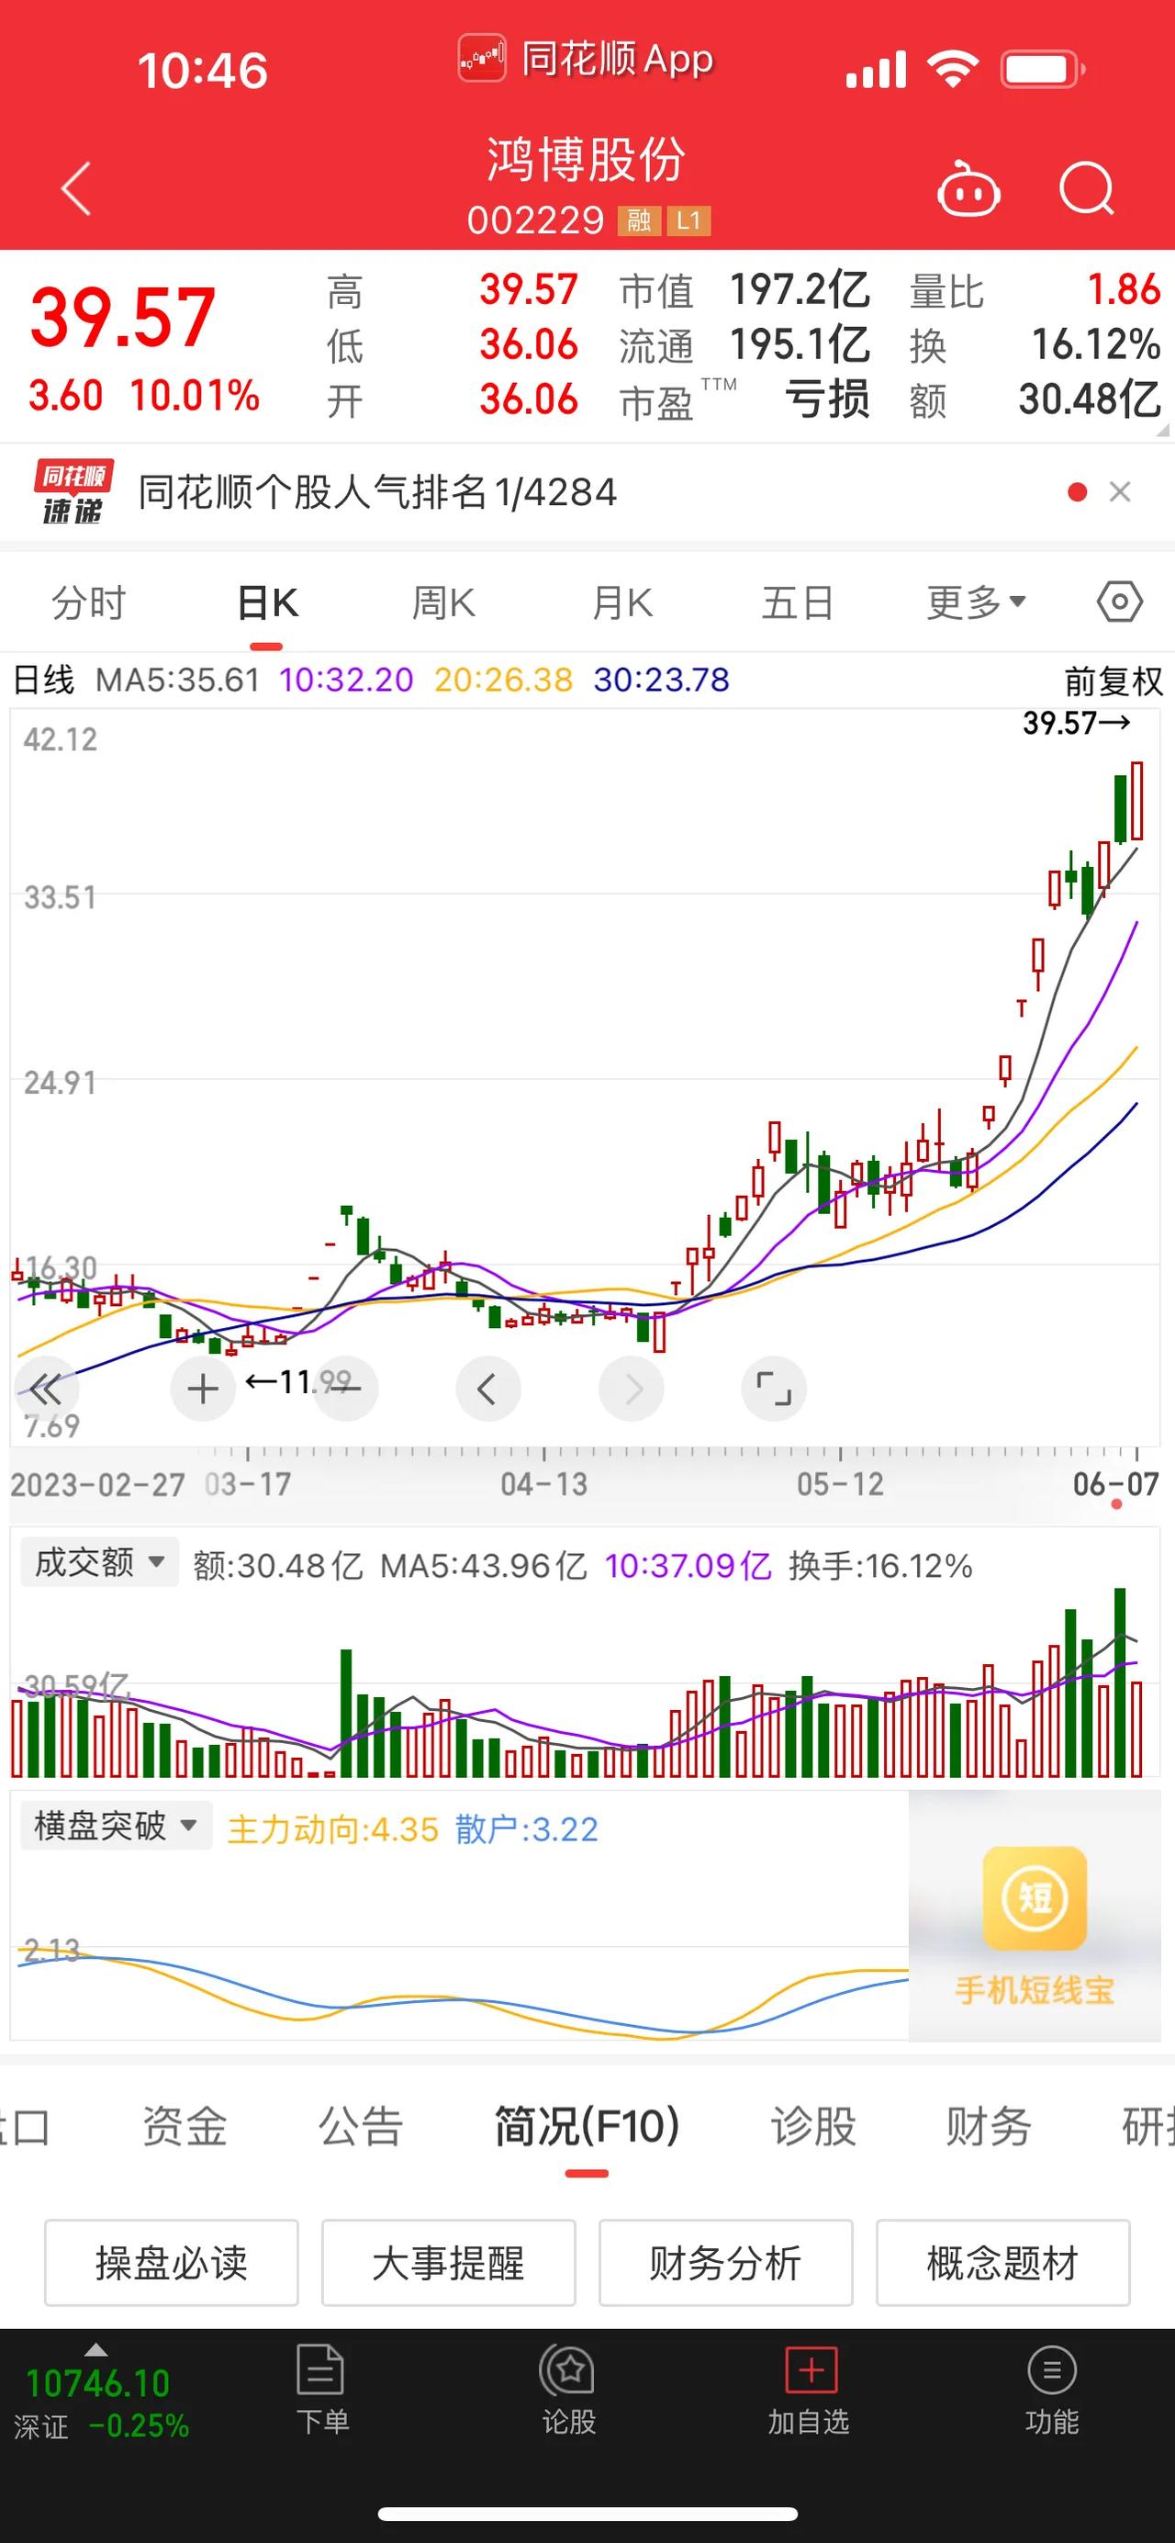
Task: Open 公告 tab
Action: click(361, 2124)
